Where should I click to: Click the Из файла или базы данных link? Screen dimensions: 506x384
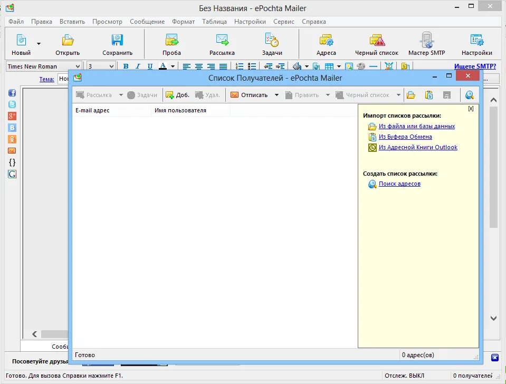click(417, 126)
